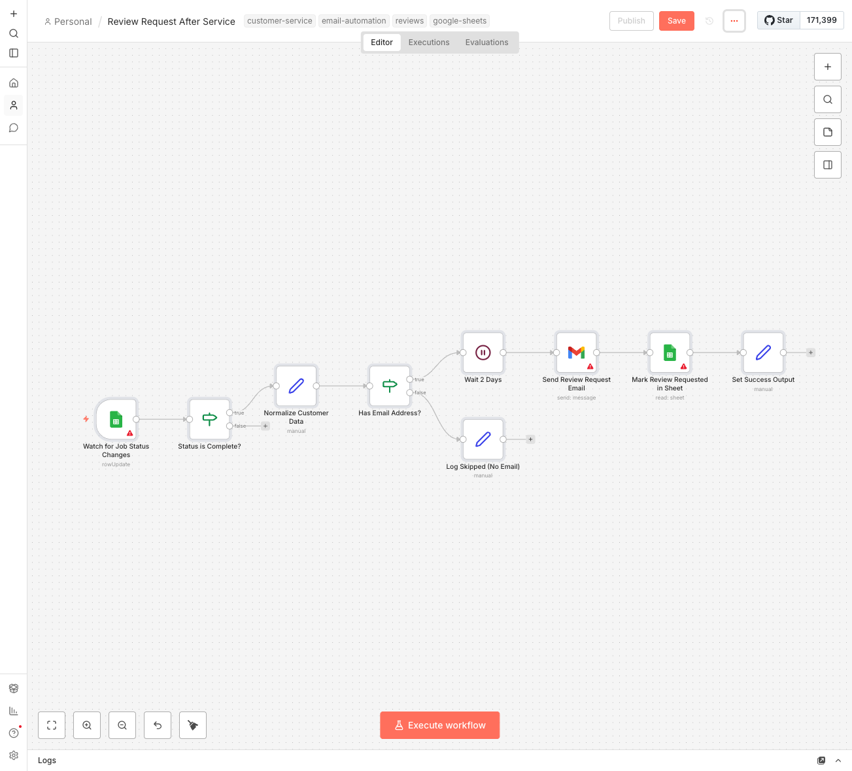
Task: Add node on Status is Complete? false branch
Action: click(265, 426)
